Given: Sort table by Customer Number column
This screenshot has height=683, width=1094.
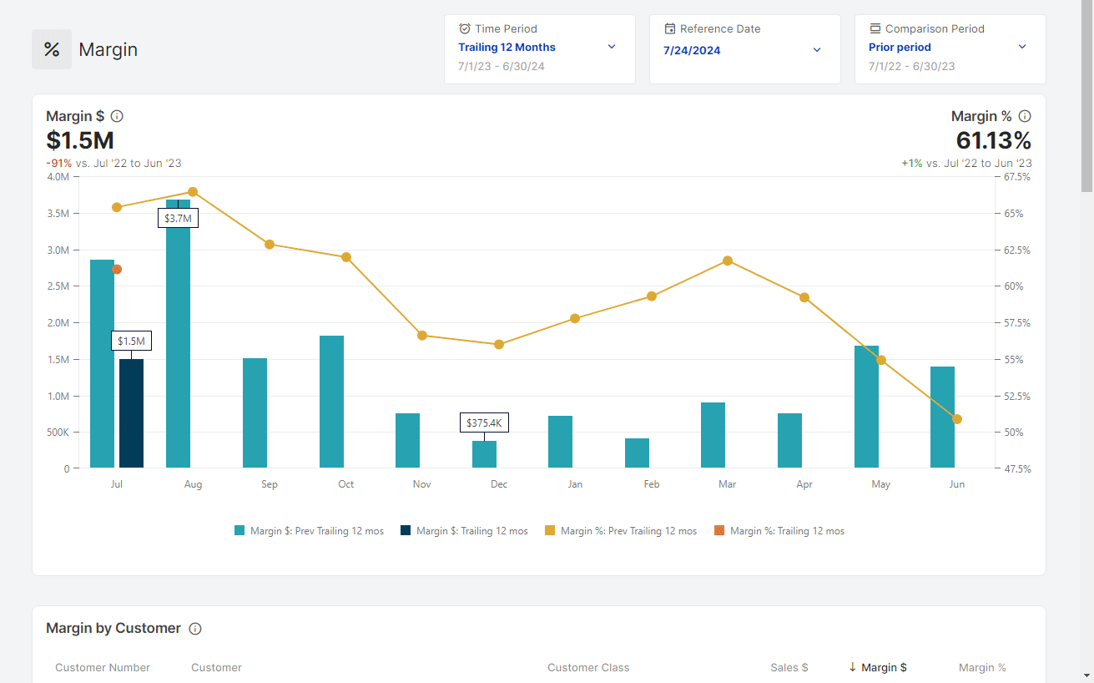Looking at the screenshot, I should [x=103, y=667].
